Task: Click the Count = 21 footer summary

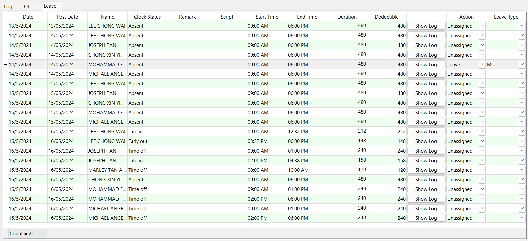Action: click(22, 234)
